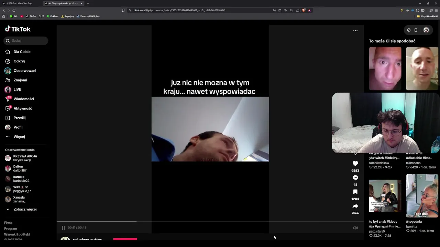Open Profil avatar icon in sidebar
Image resolution: width=440 pixels, height=247 pixels.
(8, 127)
